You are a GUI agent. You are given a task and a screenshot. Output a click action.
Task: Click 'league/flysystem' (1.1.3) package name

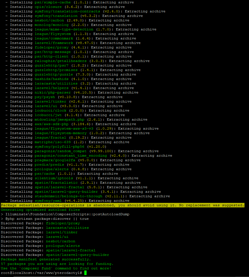[x=52, y=34]
